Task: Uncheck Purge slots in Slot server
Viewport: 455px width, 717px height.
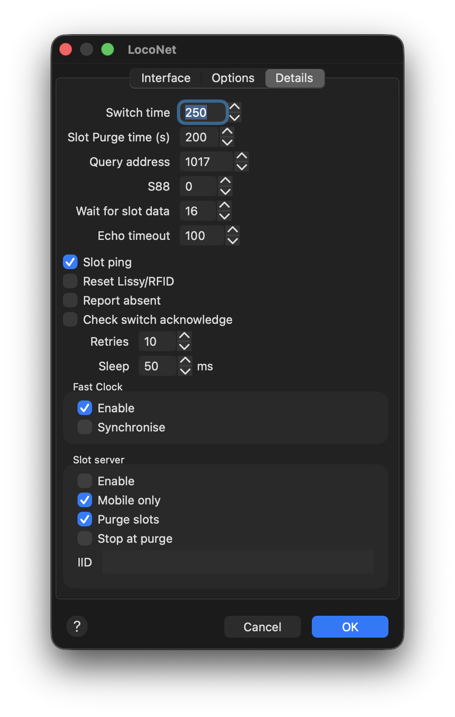Action: click(85, 520)
